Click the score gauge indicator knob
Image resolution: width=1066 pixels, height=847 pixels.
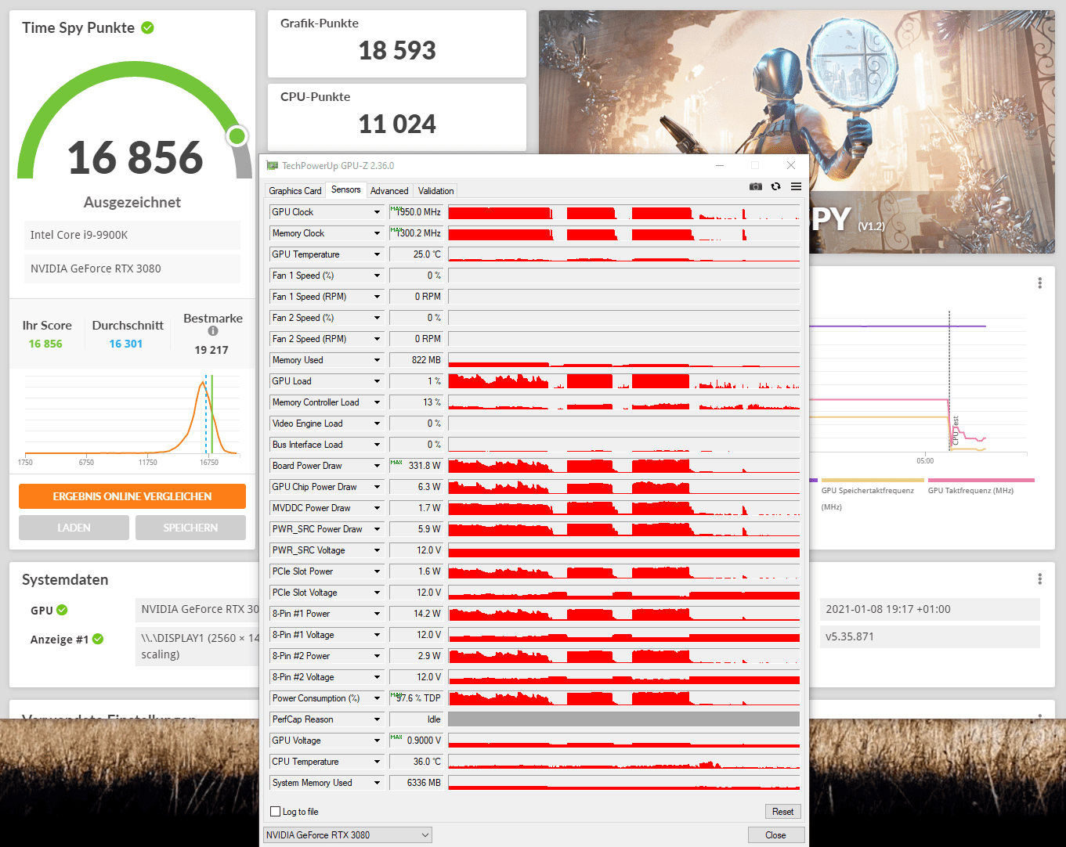pos(237,136)
